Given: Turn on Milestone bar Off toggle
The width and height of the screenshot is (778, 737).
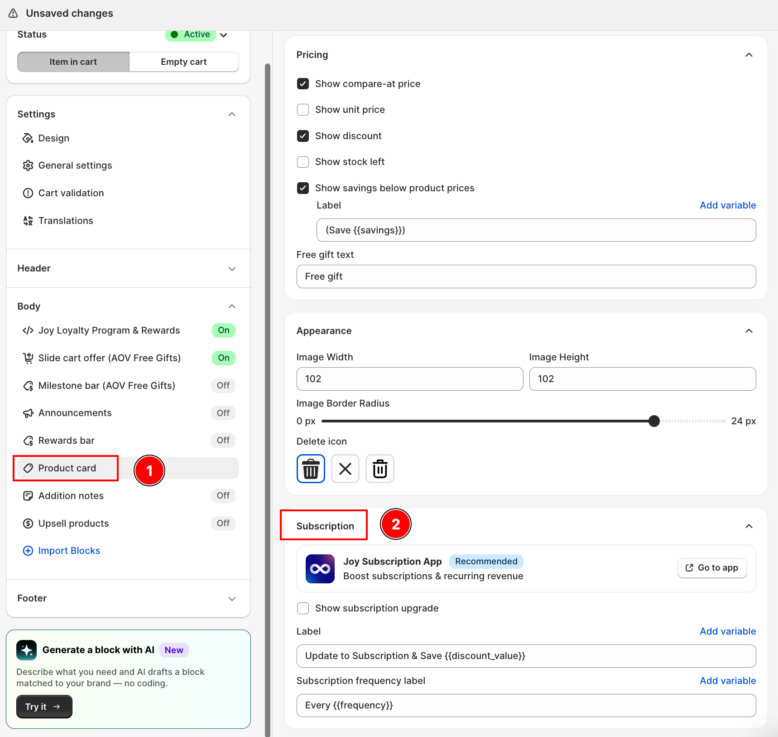Looking at the screenshot, I should click(223, 386).
